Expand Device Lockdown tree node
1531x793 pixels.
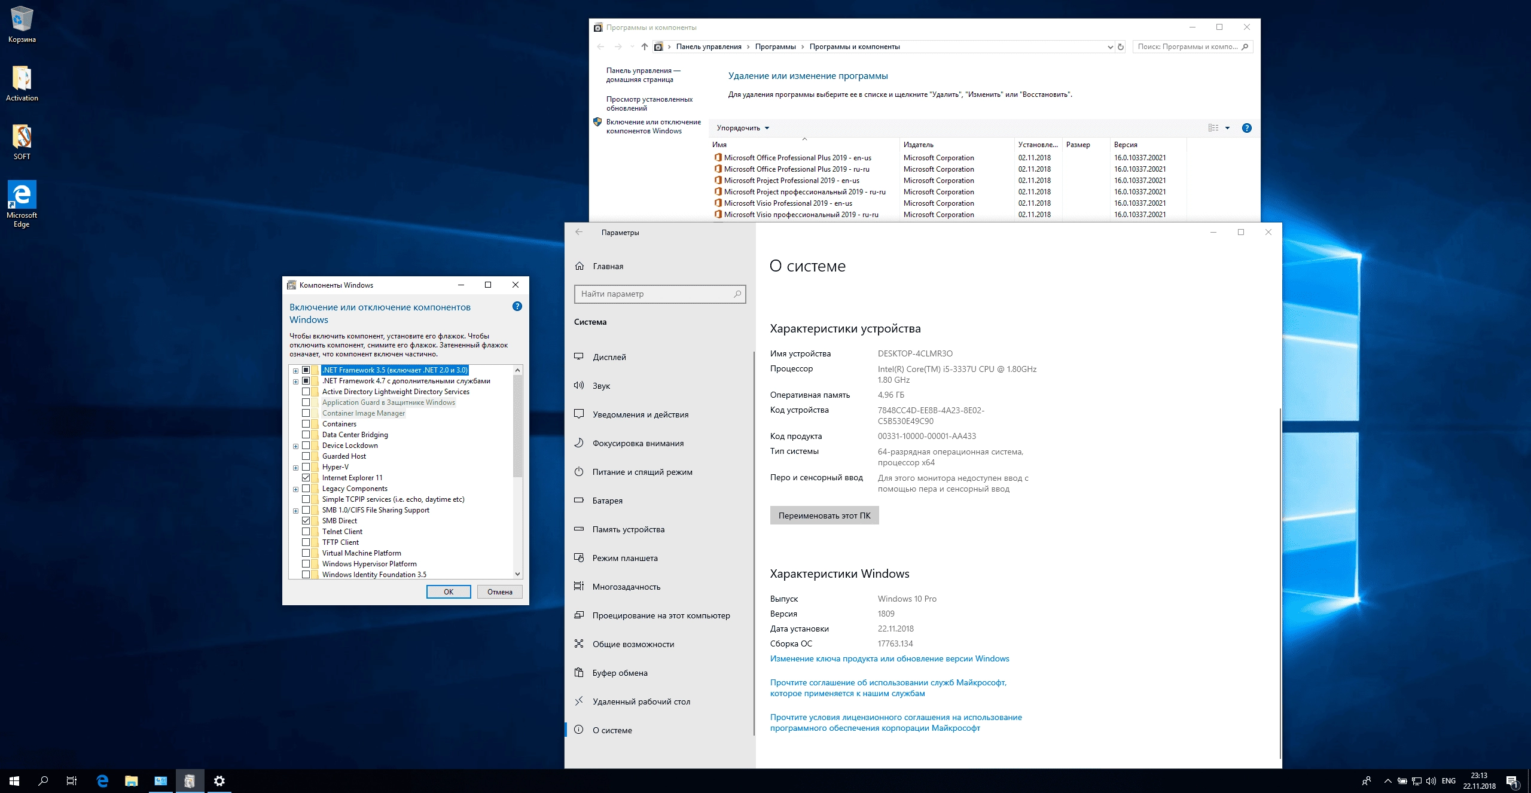pyautogui.click(x=295, y=446)
